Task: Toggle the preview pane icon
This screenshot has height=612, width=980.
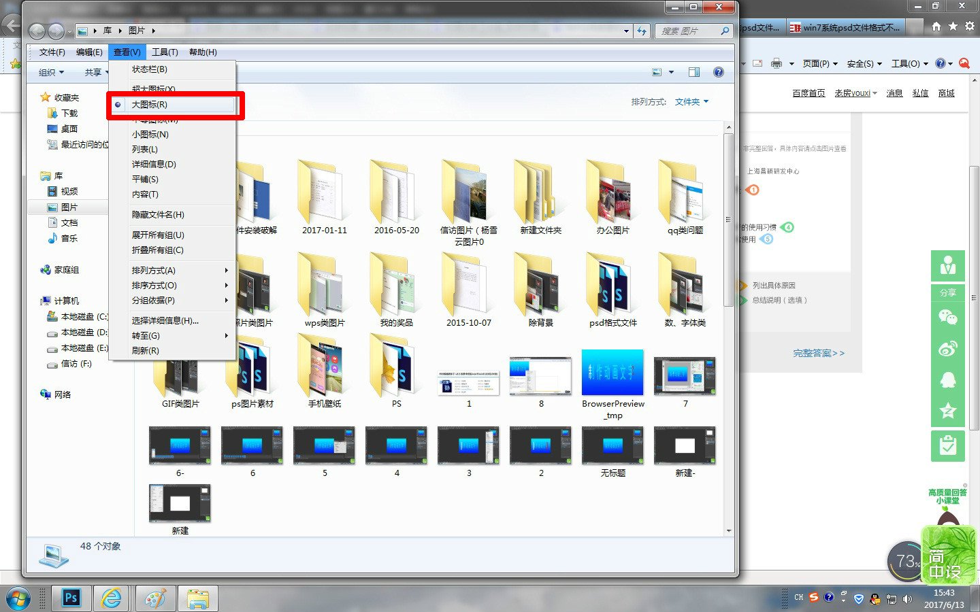Action: click(x=693, y=72)
